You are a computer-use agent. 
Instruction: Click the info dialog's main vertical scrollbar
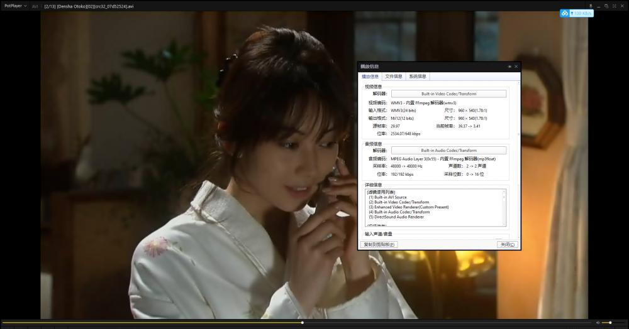point(519,160)
